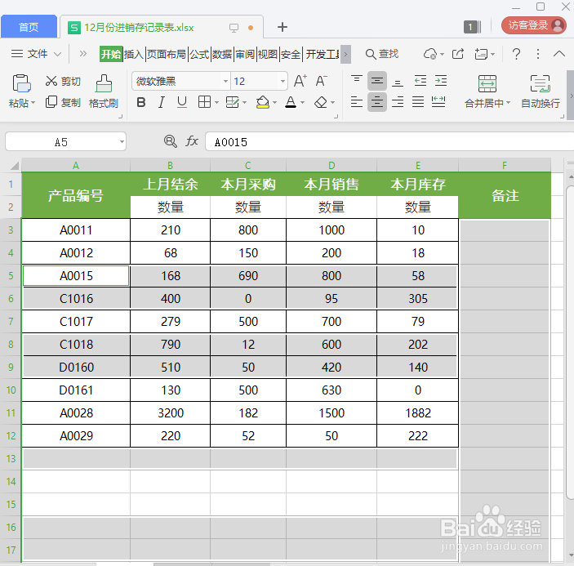This screenshot has width=574, height=566.
Task: Click the decrease indent icon
Action: (x=420, y=81)
